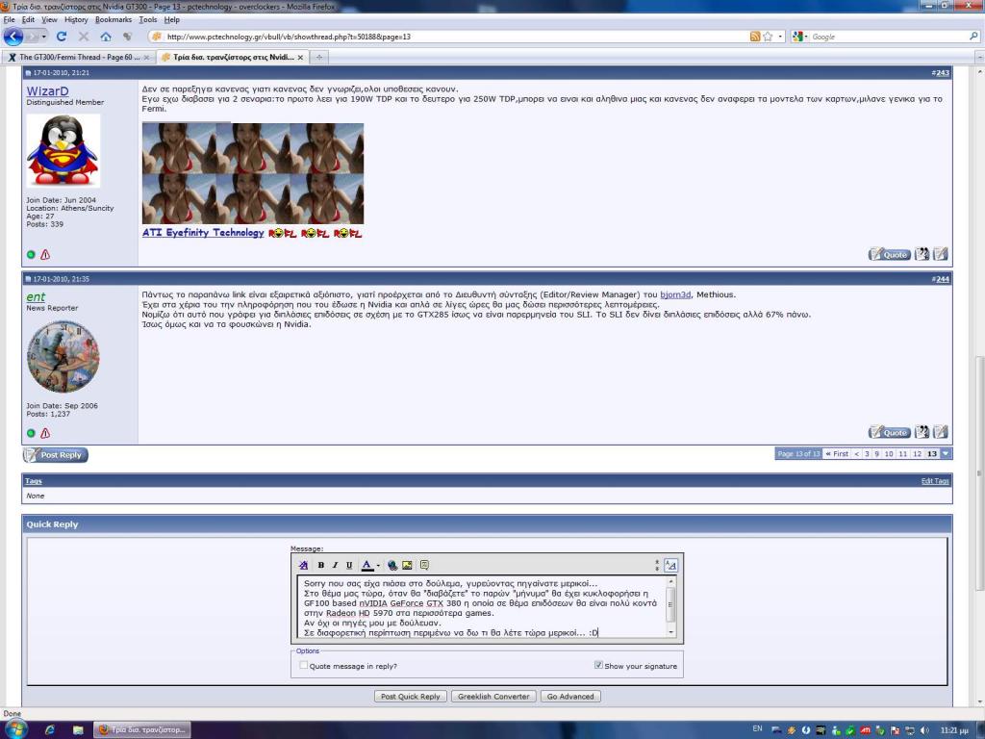Open the page navigation dropdown arrow

(947, 453)
